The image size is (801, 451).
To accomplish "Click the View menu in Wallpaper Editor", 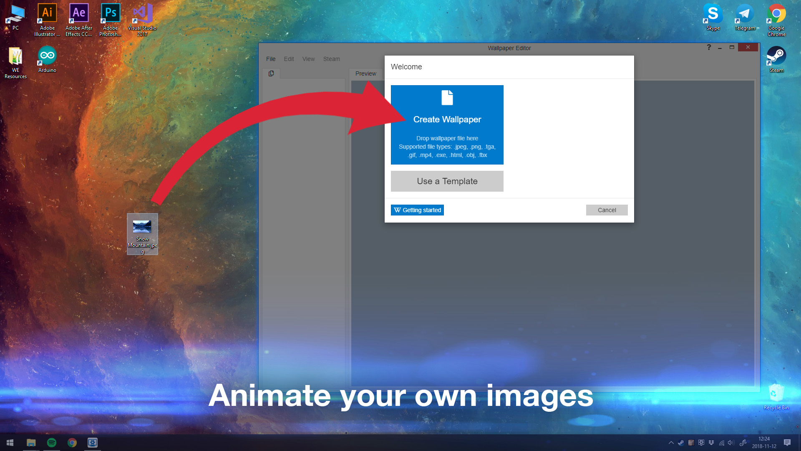I will coord(308,59).
